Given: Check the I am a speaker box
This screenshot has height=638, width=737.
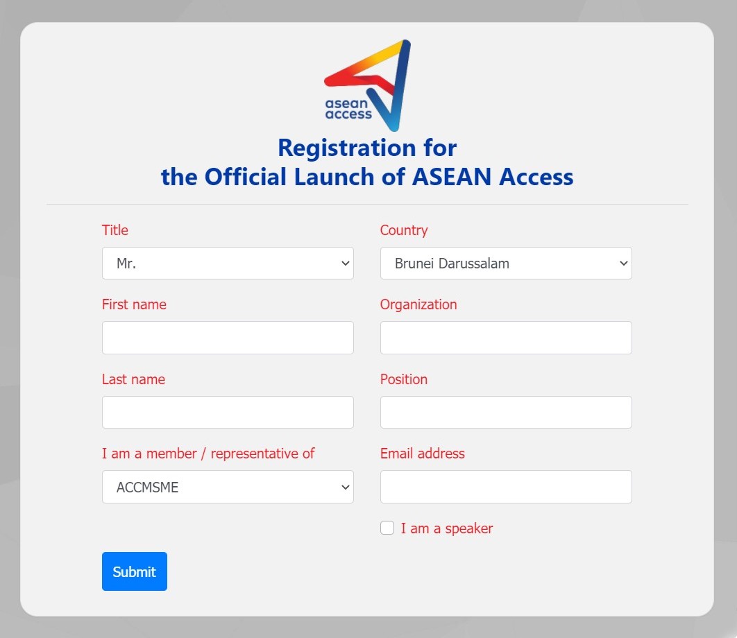Looking at the screenshot, I should (387, 528).
